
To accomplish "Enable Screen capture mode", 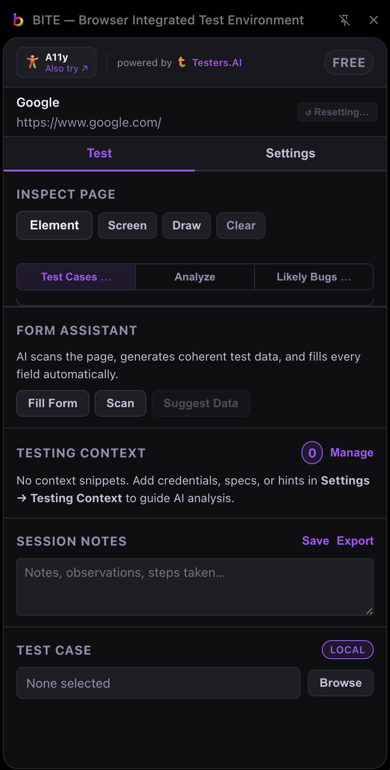I will (x=127, y=225).
